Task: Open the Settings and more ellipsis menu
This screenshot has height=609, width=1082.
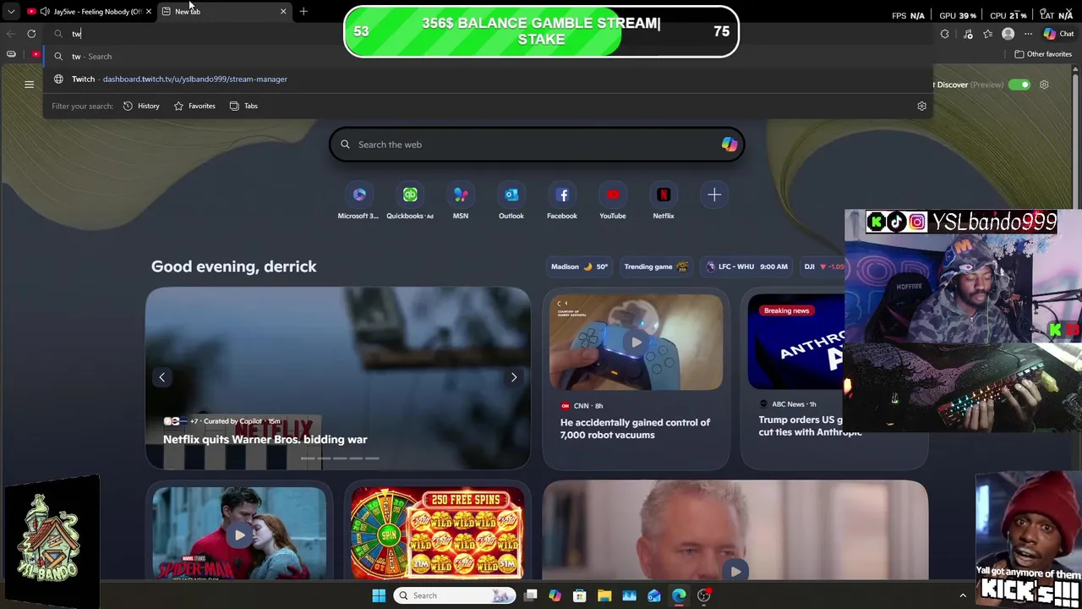Action: pos(1028,34)
